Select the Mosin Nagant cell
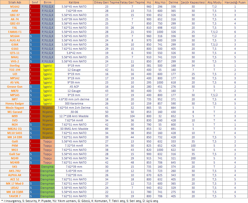 15,108
